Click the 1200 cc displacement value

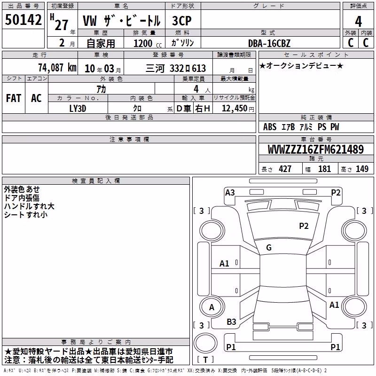point(148,43)
